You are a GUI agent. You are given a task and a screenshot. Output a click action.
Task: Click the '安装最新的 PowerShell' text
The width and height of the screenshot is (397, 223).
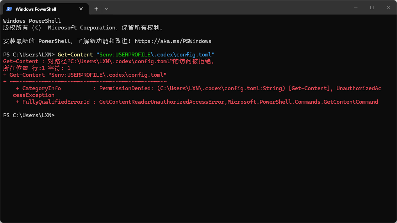click(37, 41)
